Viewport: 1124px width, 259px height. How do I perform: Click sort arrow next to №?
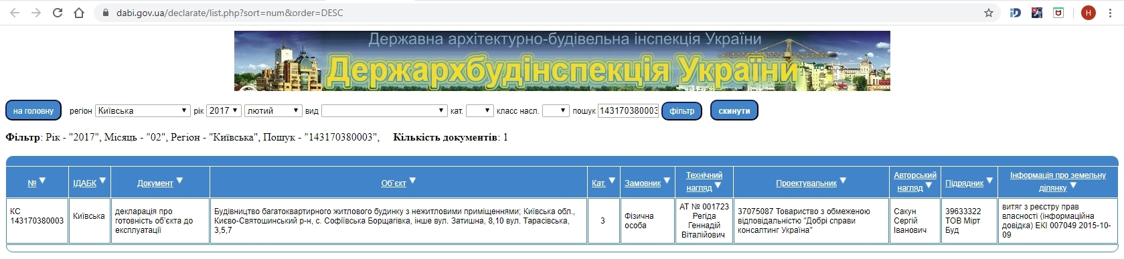[x=42, y=181]
